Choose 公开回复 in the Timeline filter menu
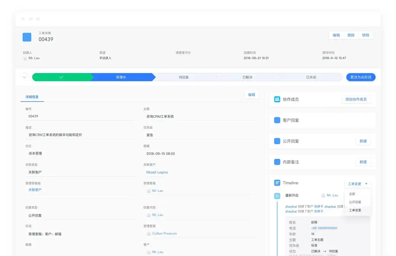The width and height of the screenshot is (396, 256). click(355, 202)
